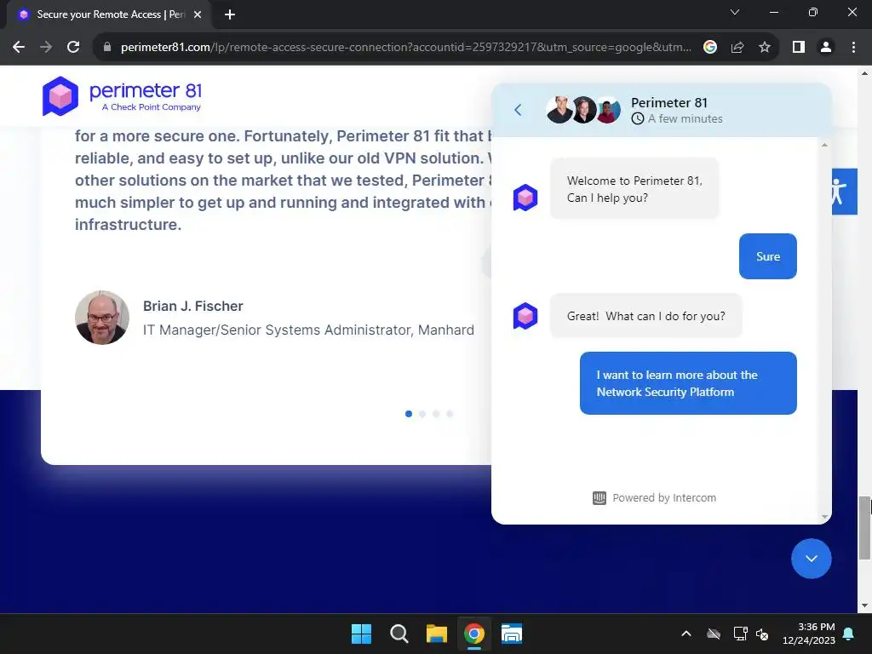Image resolution: width=872 pixels, height=654 pixels.
Task: Toggle the browser side panel
Action: (799, 48)
